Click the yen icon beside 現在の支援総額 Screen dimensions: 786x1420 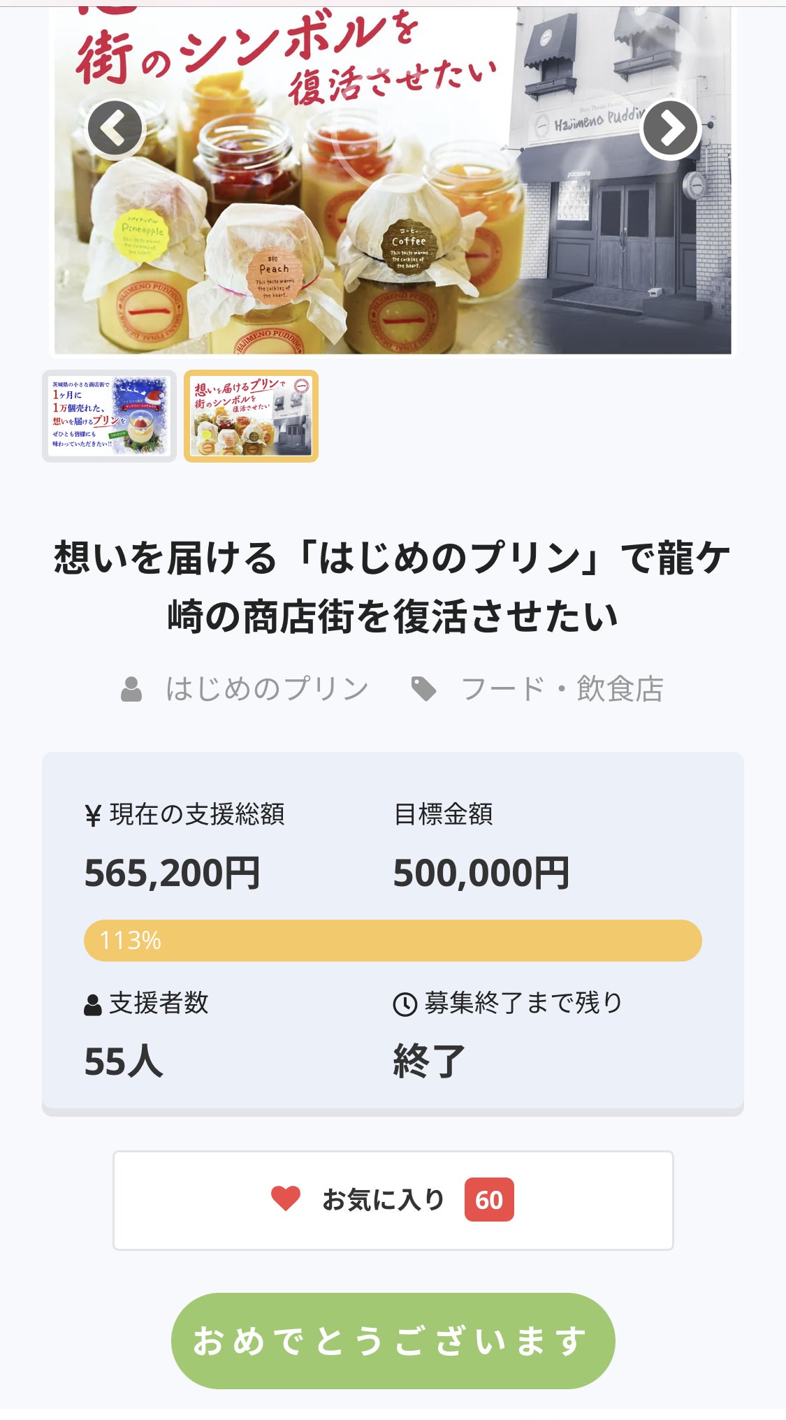93,816
